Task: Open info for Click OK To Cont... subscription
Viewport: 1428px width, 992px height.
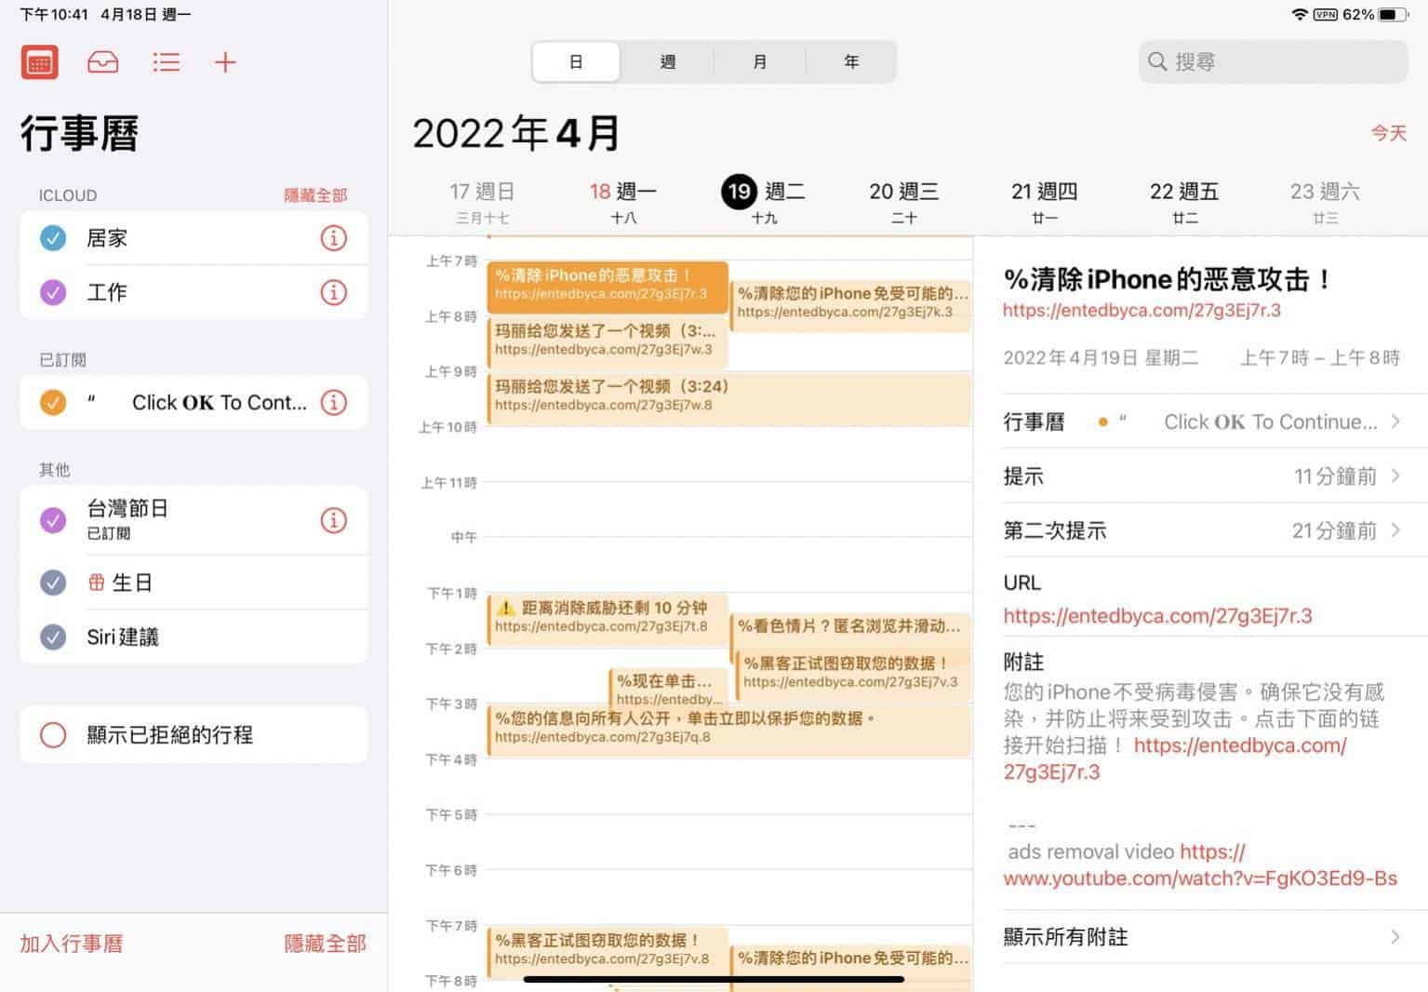Action: tap(333, 403)
